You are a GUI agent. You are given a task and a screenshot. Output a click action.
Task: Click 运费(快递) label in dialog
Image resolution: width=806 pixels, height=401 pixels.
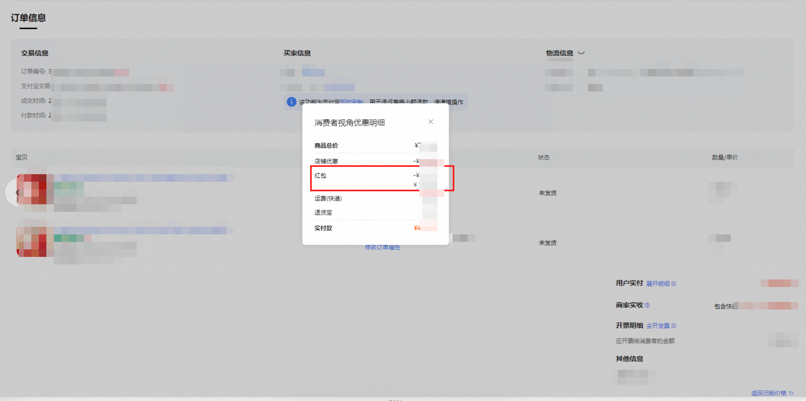point(328,198)
